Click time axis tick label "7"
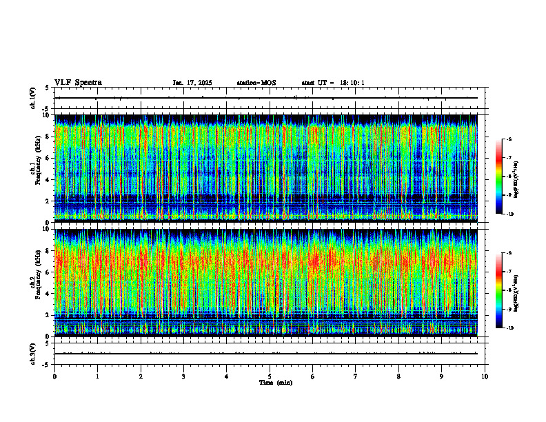 coord(356,376)
